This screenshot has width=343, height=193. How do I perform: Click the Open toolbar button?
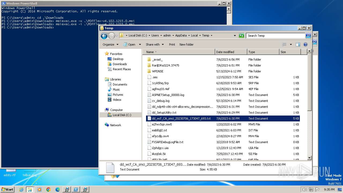point(129,44)
